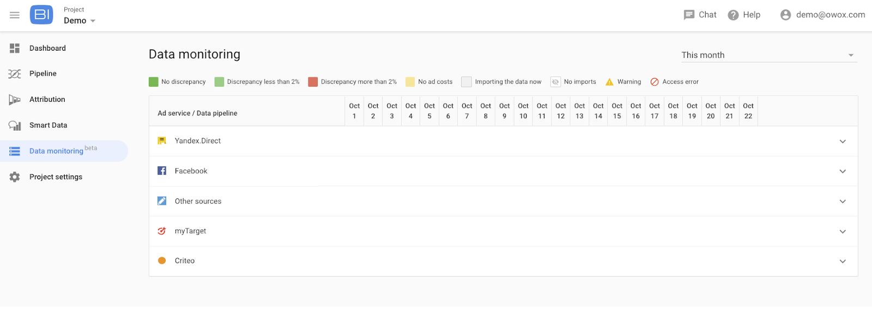Click the Oct 18 column header

(674, 111)
